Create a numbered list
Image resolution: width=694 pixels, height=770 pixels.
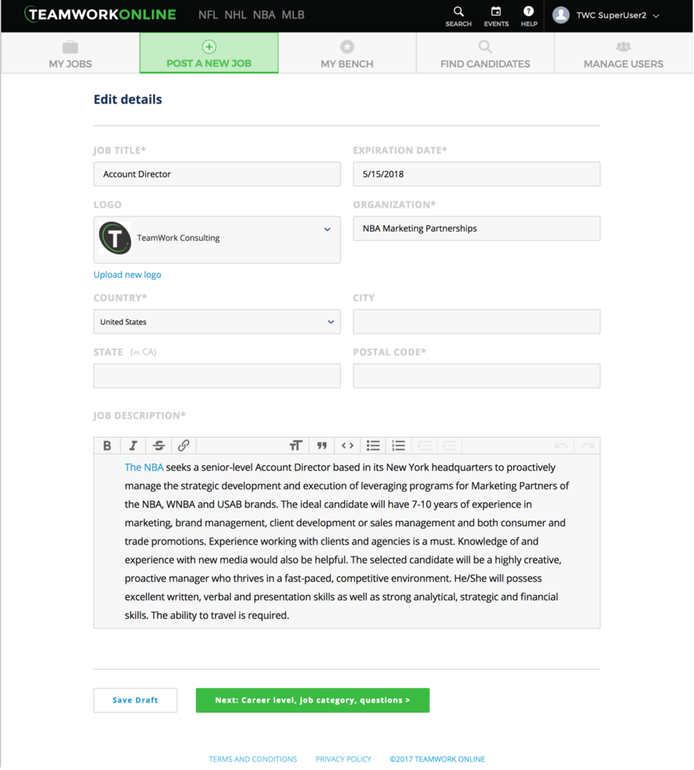tap(398, 446)
